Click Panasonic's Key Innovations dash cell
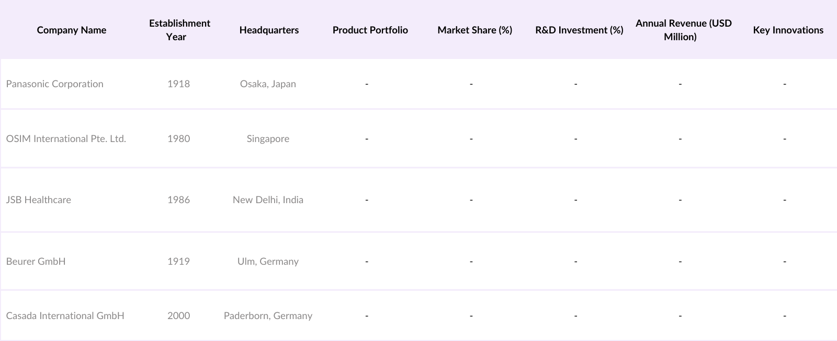837x341 pixels. pos(785,84)
